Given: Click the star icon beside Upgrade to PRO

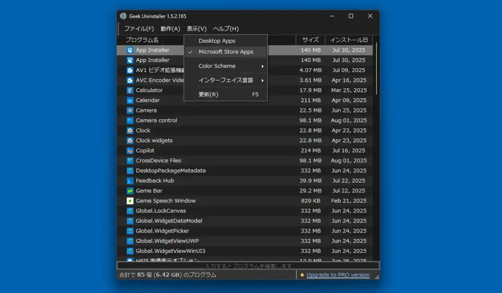Looking at the screenshot, I should pos(302,275).
